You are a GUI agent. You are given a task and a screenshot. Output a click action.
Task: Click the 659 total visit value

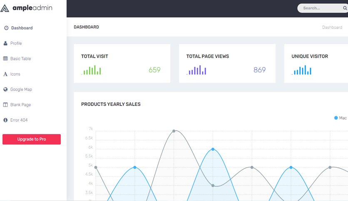(154, 70)
